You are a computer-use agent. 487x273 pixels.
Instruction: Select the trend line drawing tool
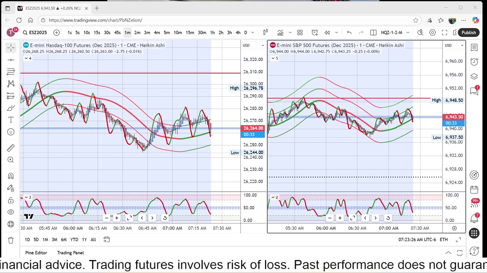(11, 60)
